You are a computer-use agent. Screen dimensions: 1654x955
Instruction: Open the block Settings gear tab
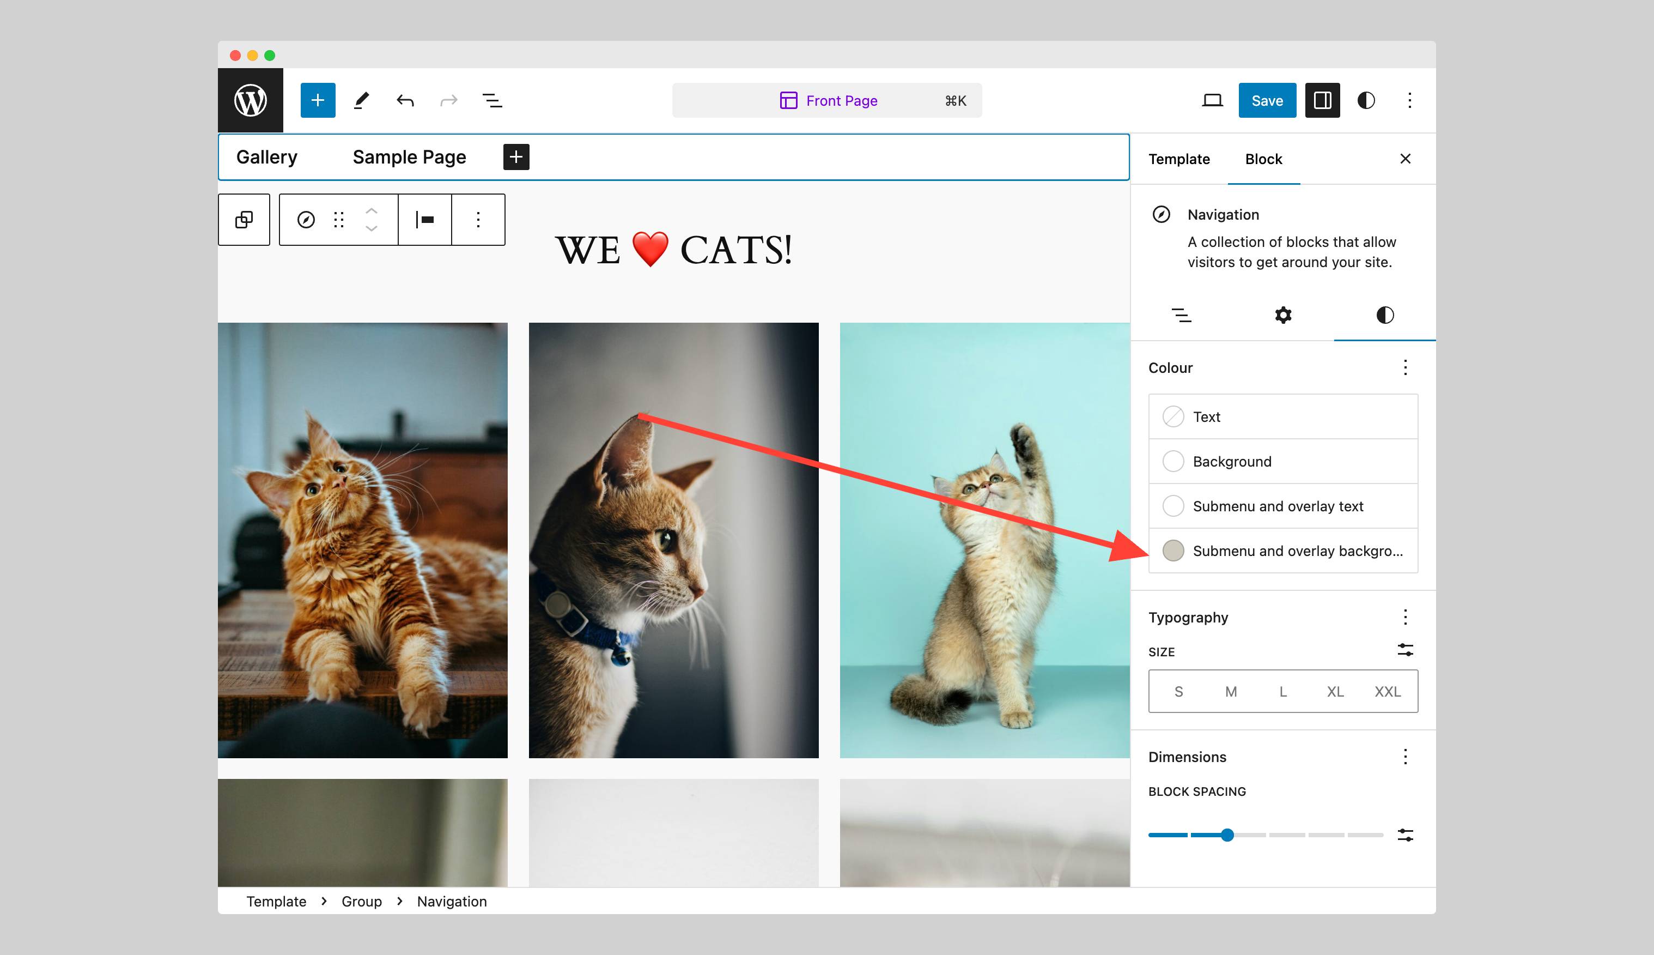(1283, 316)
